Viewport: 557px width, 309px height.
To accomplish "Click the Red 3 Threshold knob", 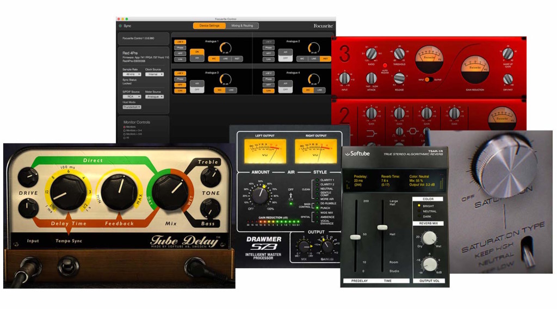I will [x=399, y=54].
